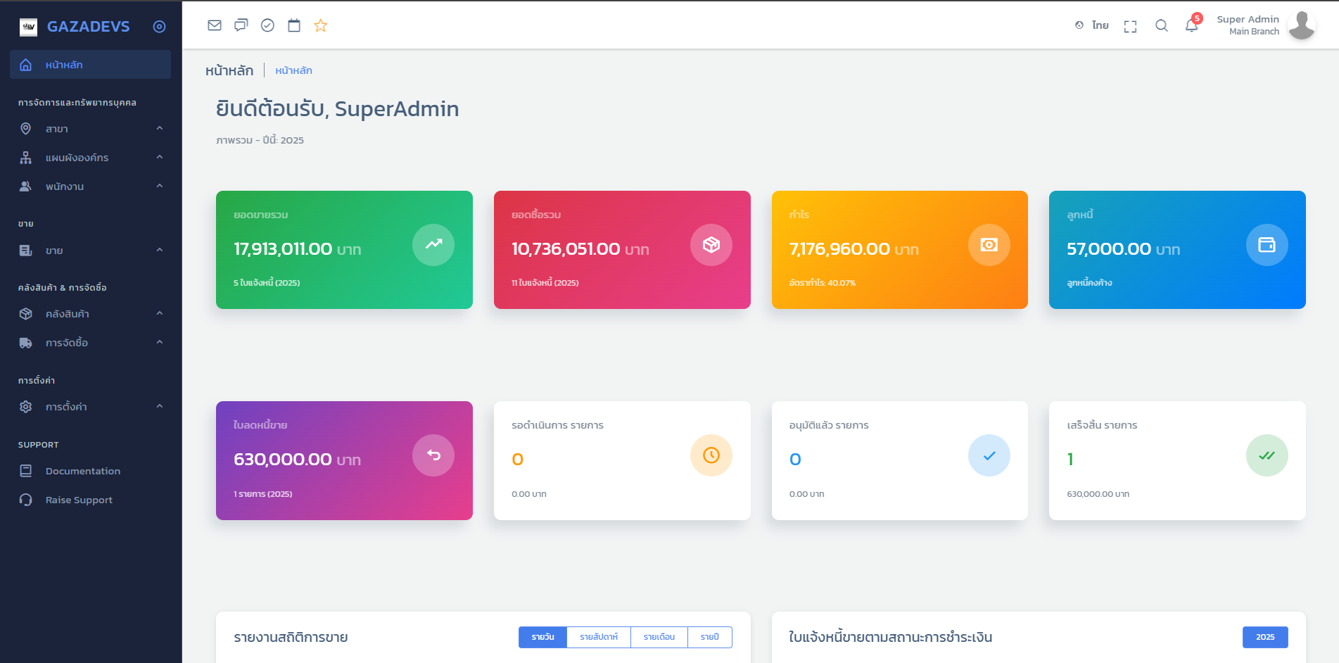Open the notifications bell with badge
Image resolution: width=1339 pixels, height=663 pixels.
pyautogui.click(x=1191, y=26)
